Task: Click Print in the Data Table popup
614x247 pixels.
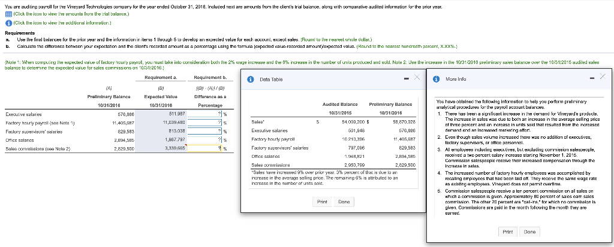Action: (x=321, y=202)
